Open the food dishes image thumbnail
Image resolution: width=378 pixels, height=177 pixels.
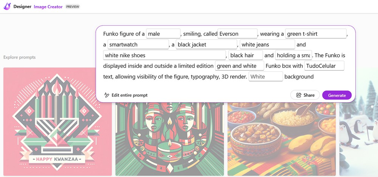[281, 140]
